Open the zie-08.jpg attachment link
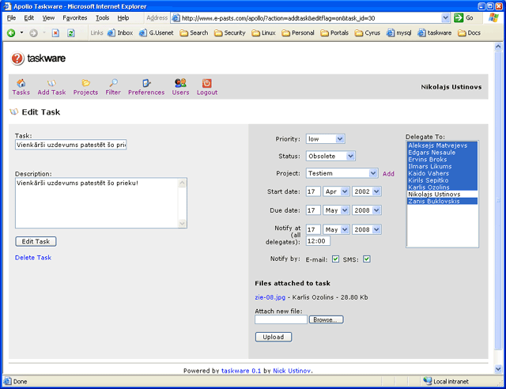 (270, 297)
